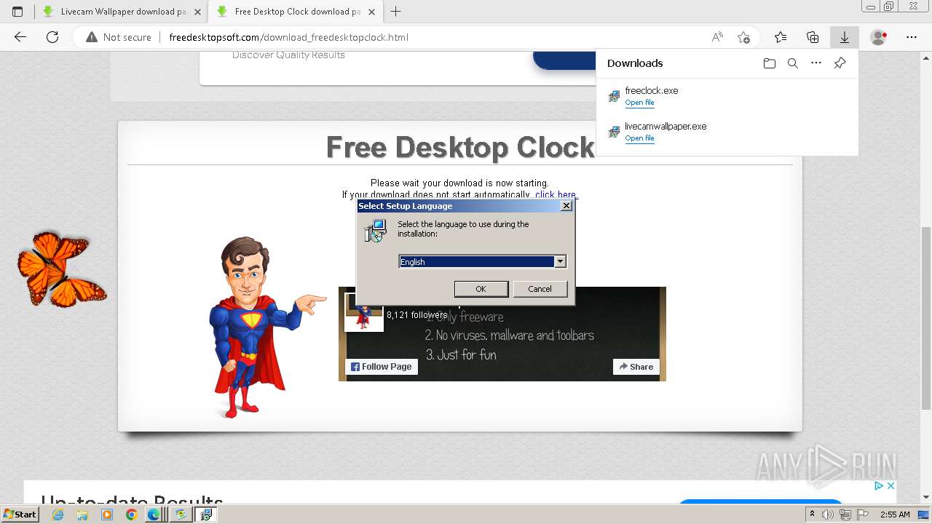Open Chrome from the taskbar

tap(131, 515)
